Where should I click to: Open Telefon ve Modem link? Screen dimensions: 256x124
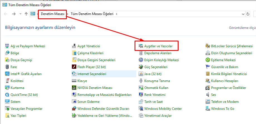tap(225, 102)
